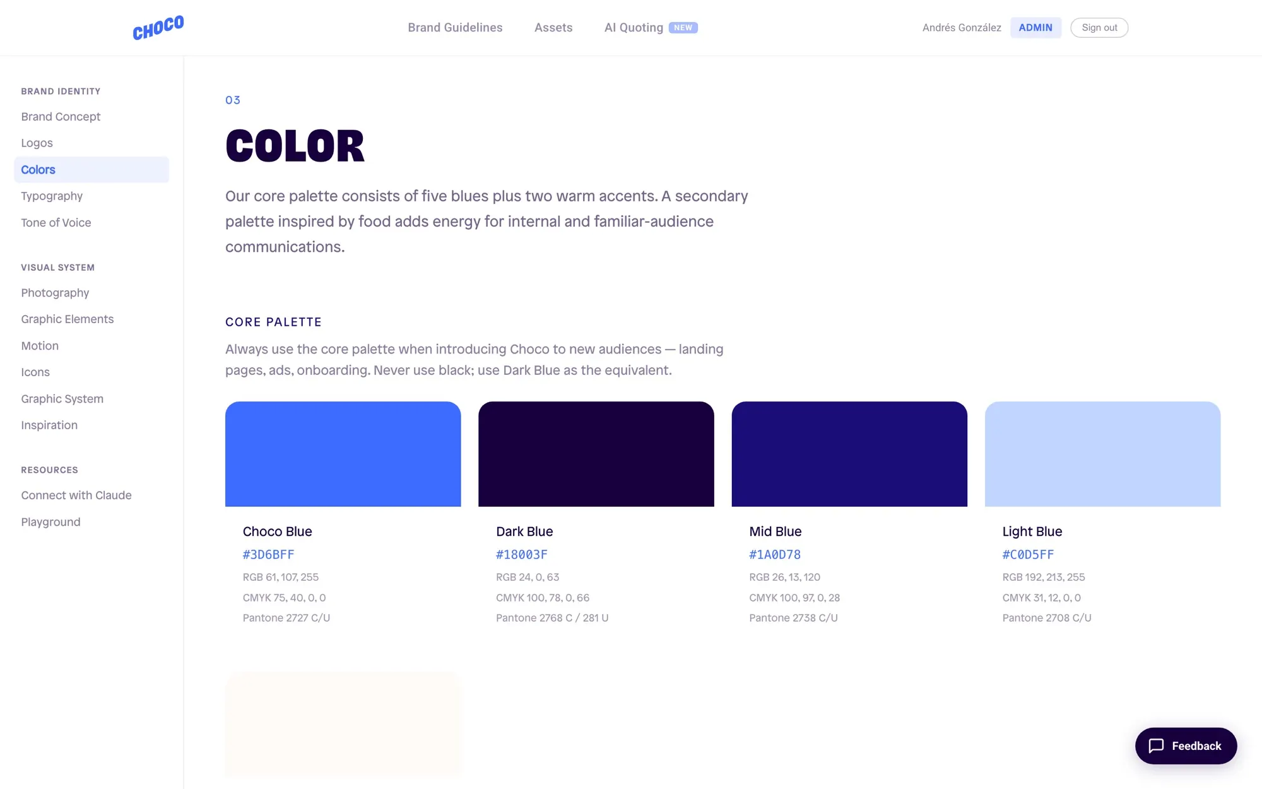Screen dimensions: 1262x789
Task: Click Pantone 2738 C/U text
Action: pos(793,618)
